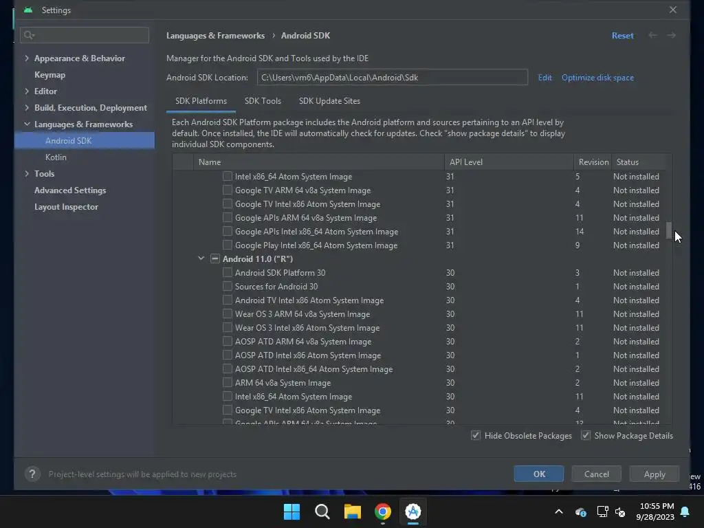Check Wear OS 3 ARM 64 v8a System Image
The image size is (704, 528).
coord(227,313)
